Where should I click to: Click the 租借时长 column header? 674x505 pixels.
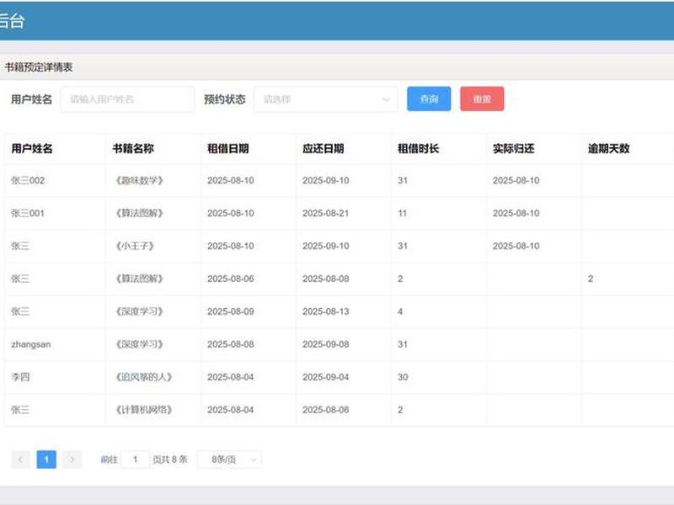pos(418,149)
